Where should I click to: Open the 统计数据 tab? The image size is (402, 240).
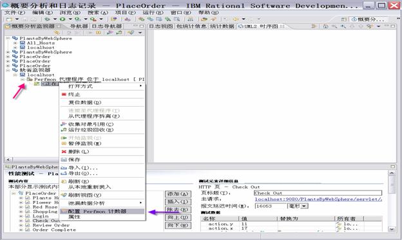[x=222, y=26]
